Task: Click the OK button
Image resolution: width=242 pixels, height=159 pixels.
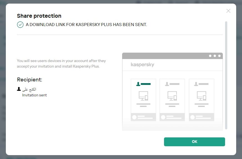Action: tap(194, 142)
